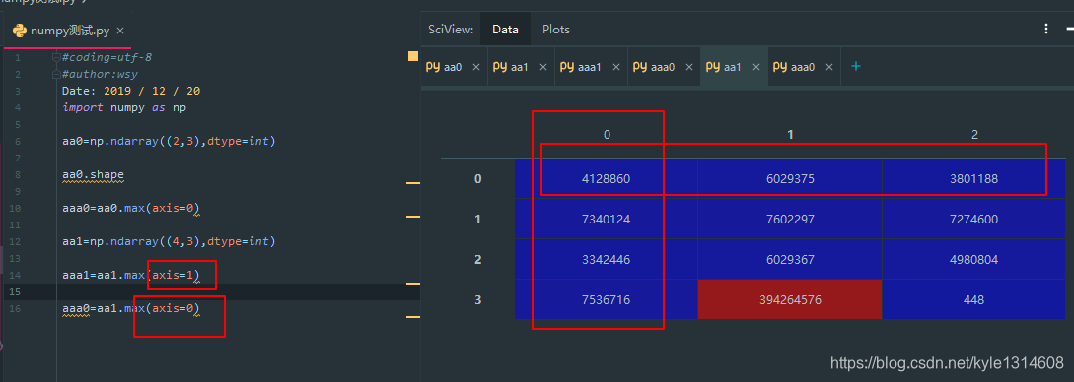Close the aaa0 tab next to the plus icon
The width and height of the screenshot is (1074, 382).
coord(828,67)
